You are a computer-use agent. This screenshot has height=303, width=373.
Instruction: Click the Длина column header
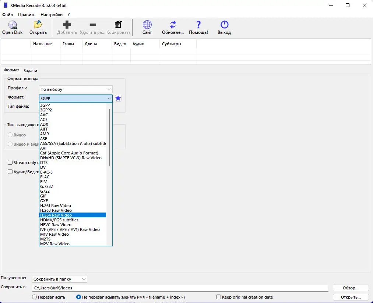(97, 44)
